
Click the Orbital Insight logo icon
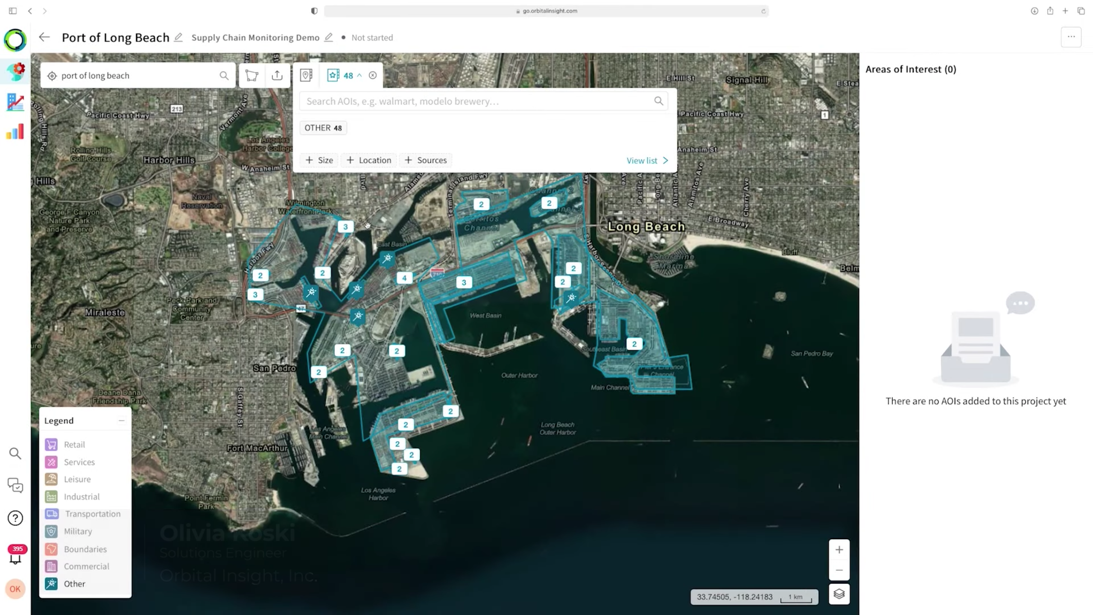coord(15,39)
